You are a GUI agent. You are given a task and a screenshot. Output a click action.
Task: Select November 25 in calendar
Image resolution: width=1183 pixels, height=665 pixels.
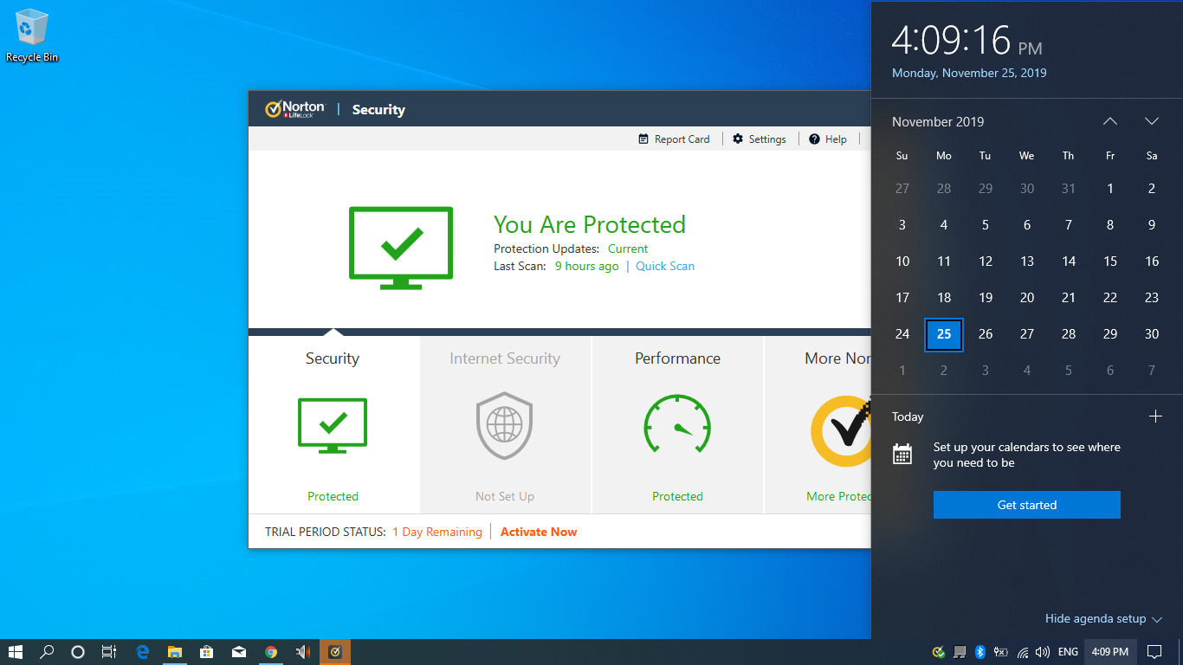944,334
